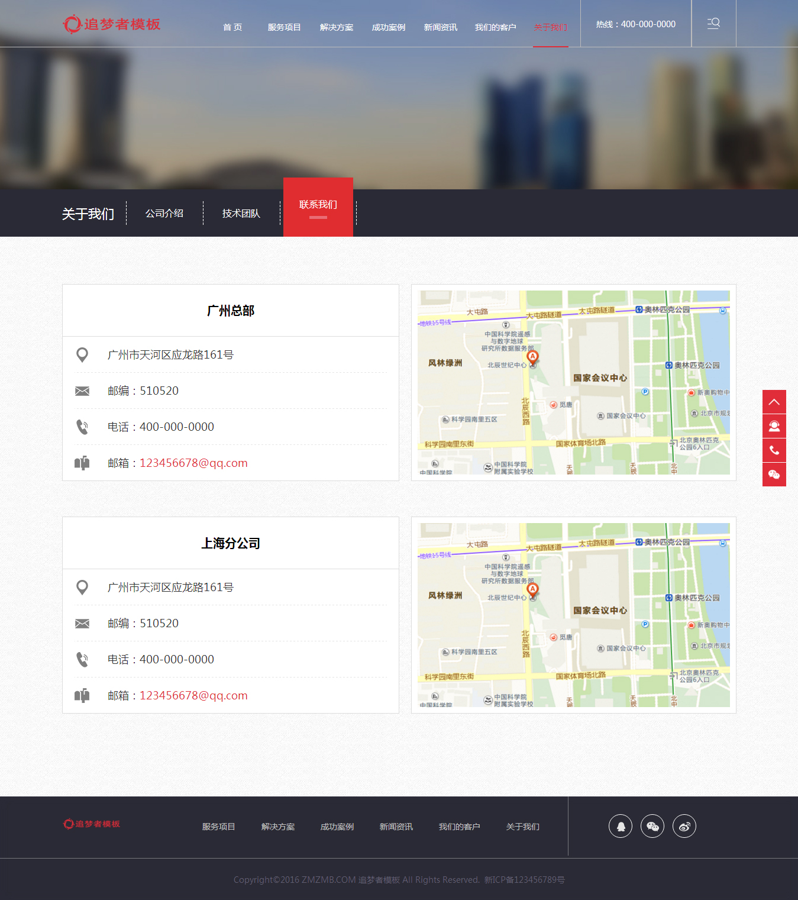Open 新闻资讯 in top navigation
Viewport: 798px width, 900px height.
coord(440,27)
